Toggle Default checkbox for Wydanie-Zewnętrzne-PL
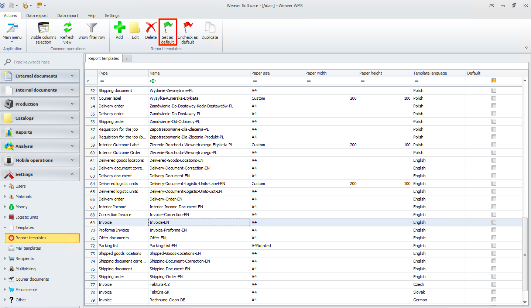 click(x=494, y=90)
